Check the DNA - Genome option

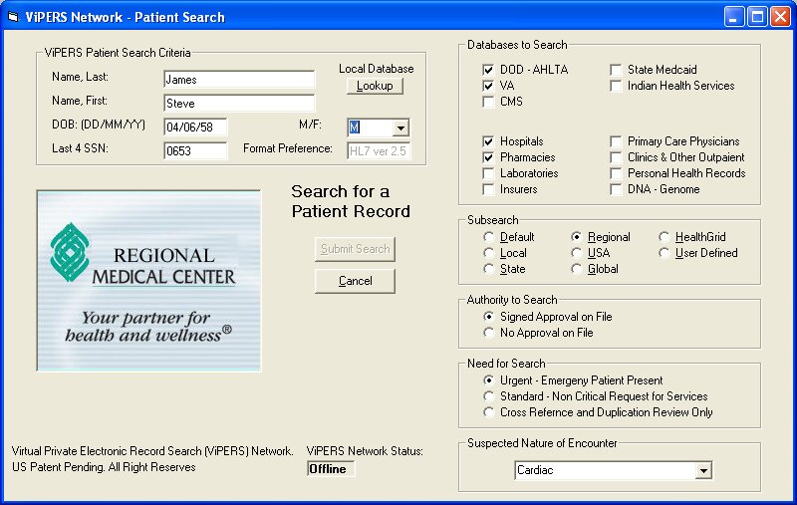[616, 189]
